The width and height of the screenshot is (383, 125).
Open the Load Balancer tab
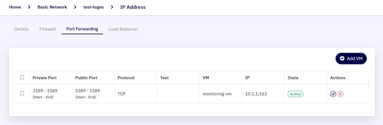point(123,29)
